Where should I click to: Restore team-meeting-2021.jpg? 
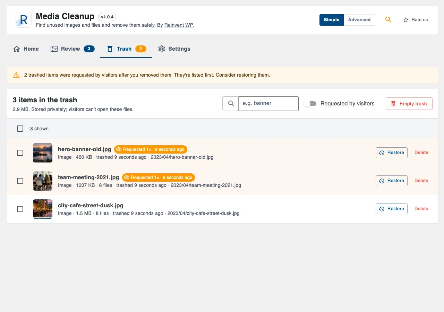[392, 181]
